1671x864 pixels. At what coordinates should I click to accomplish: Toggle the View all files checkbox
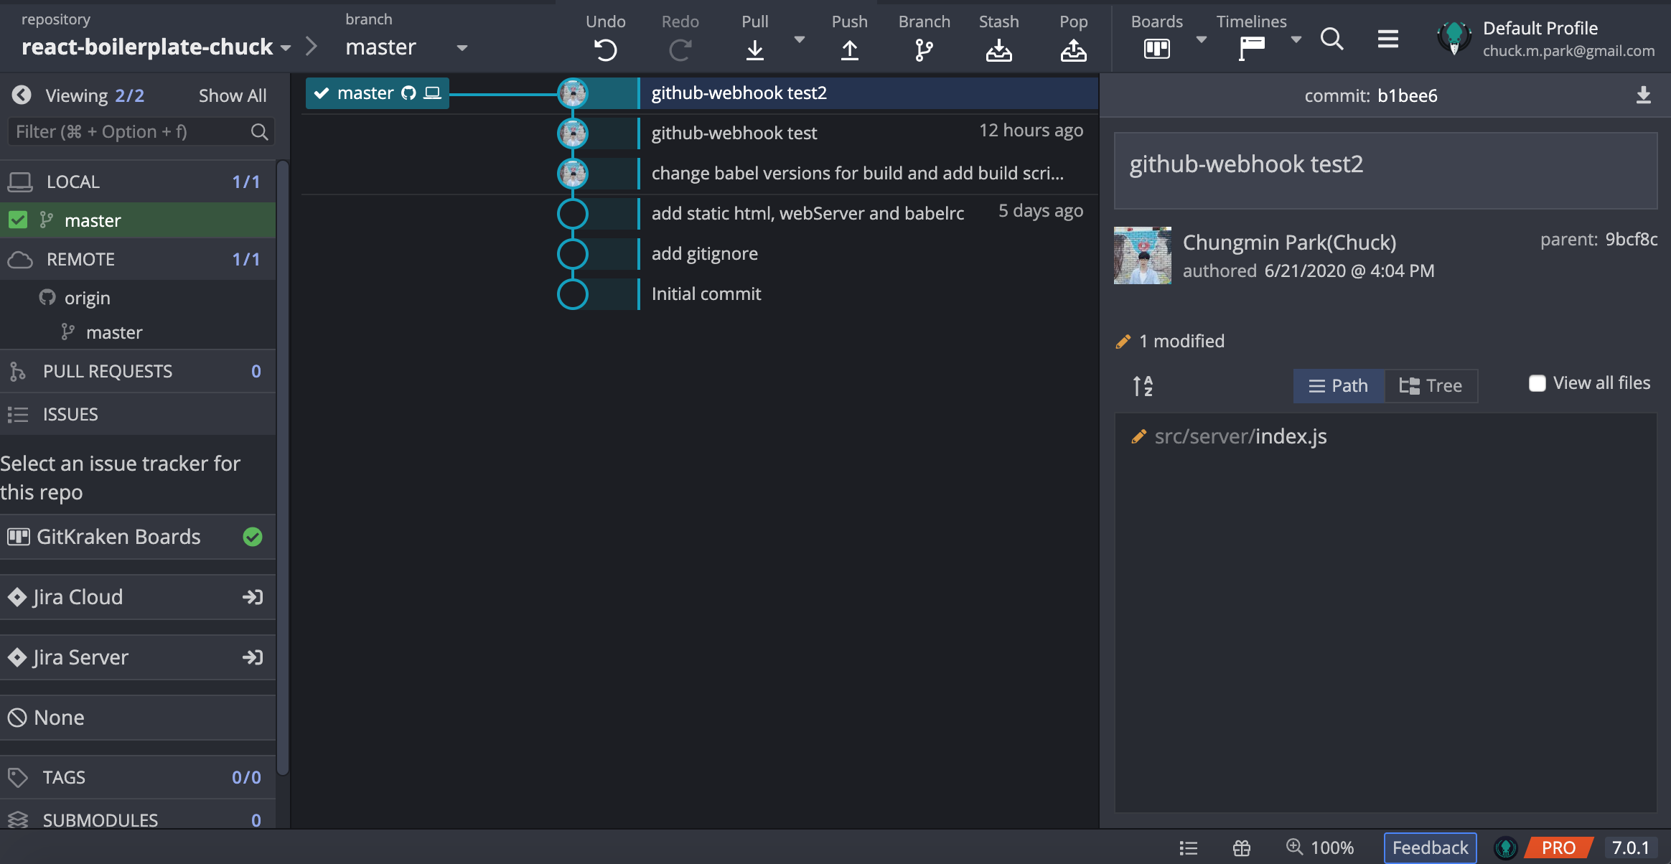click(1537, 383)
